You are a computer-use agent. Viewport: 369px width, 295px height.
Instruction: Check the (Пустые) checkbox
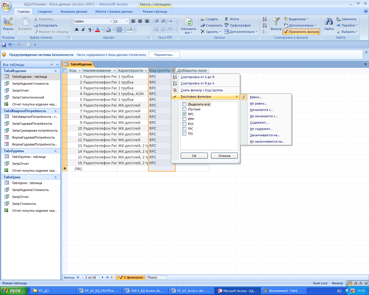click(184, 109)
